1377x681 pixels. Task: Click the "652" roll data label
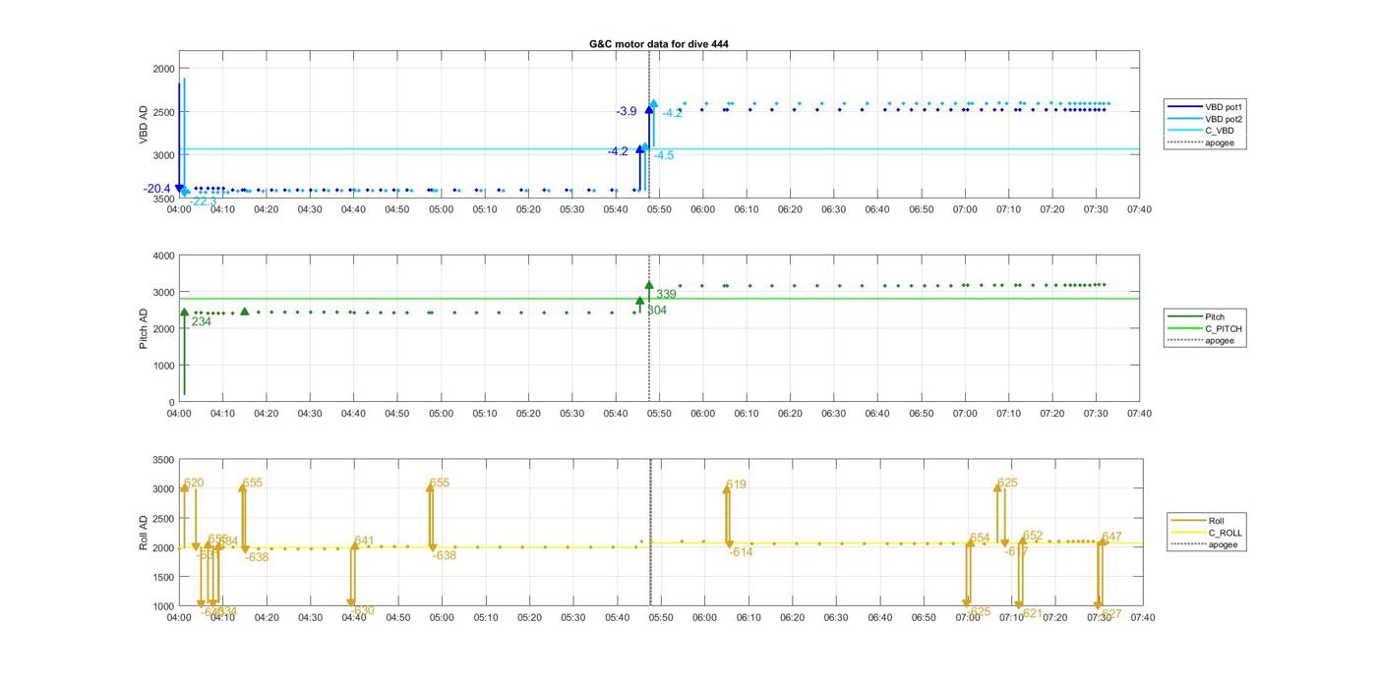click(1033, 537)
